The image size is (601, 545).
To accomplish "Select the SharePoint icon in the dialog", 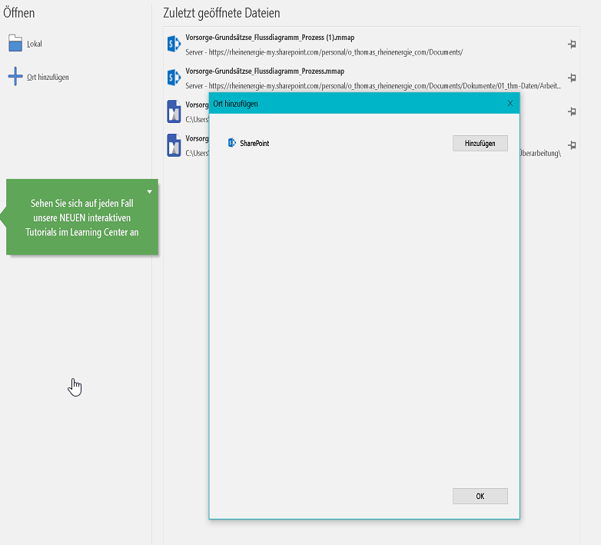I will point(232,143).
